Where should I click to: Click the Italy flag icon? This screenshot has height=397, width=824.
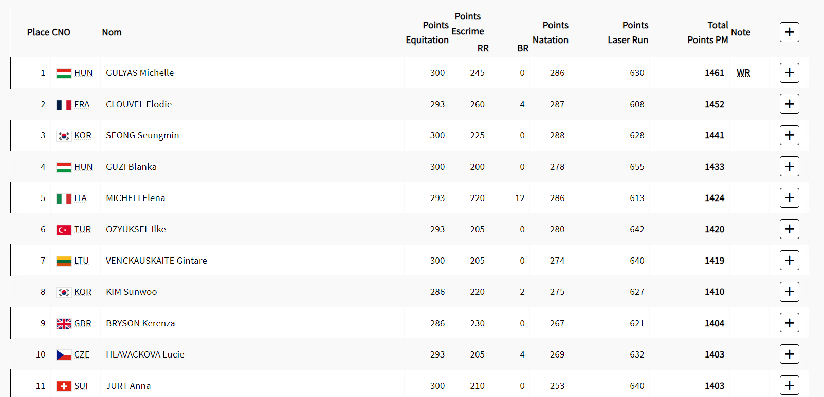click(x=64, y=198)
